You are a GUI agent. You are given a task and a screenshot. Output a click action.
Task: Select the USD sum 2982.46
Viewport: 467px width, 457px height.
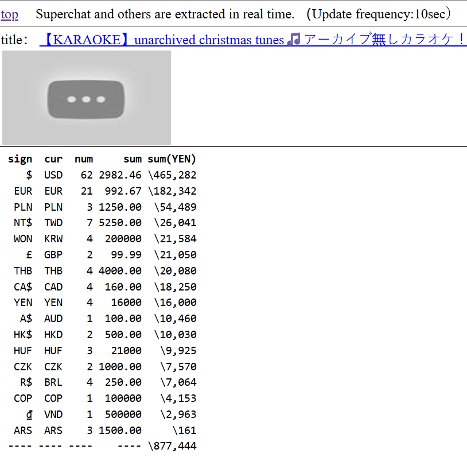pyautogui.click(x=120, y=175)
